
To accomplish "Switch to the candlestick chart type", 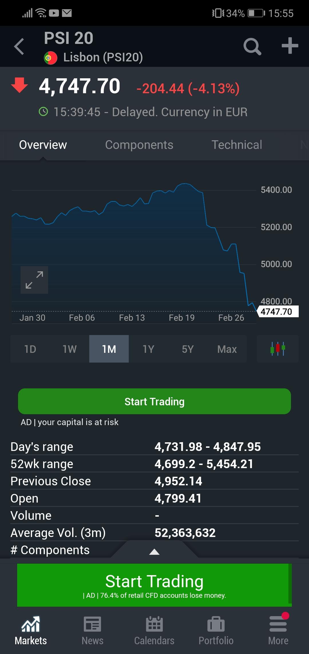I will click(x=278, y=349).
